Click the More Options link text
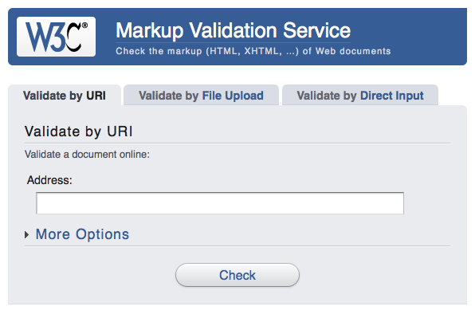 [x=82, y=234]
